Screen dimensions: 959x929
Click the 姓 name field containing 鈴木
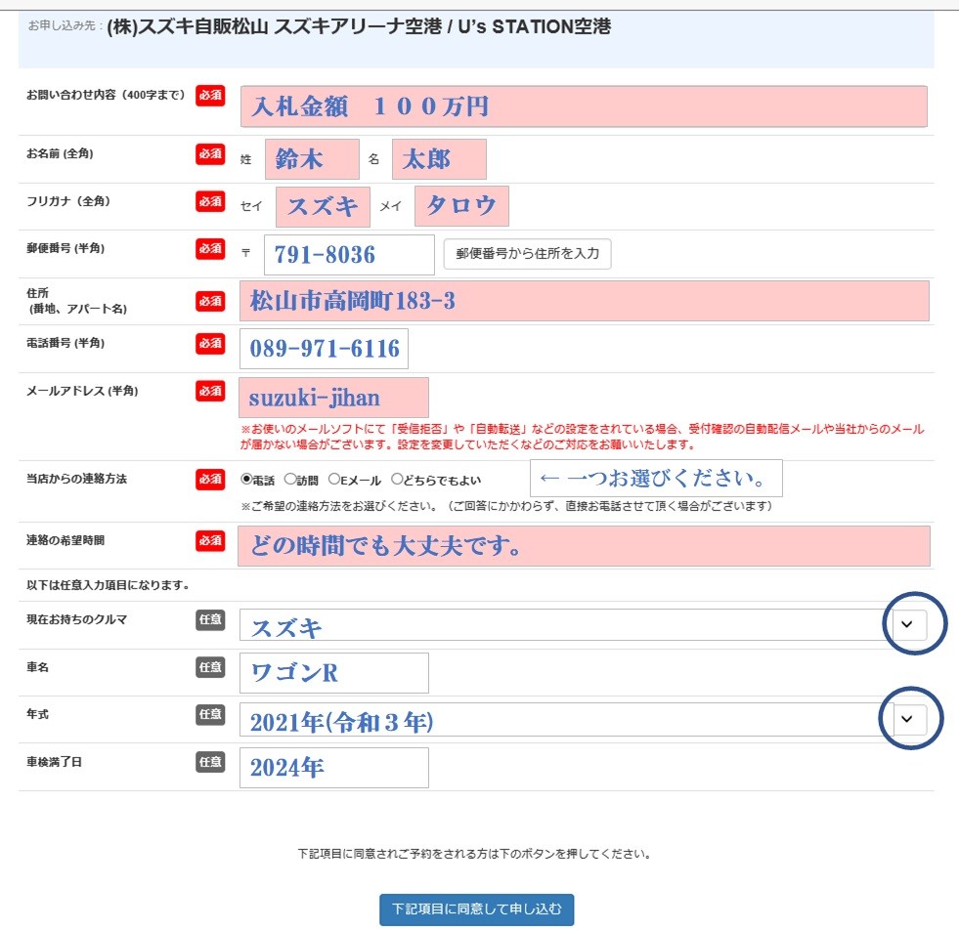tap(312, 159)
